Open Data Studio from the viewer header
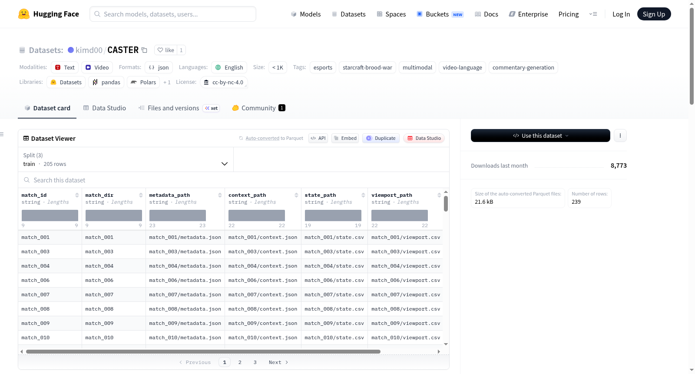Screen dimensions: 695x374 [x=424, y=138]
